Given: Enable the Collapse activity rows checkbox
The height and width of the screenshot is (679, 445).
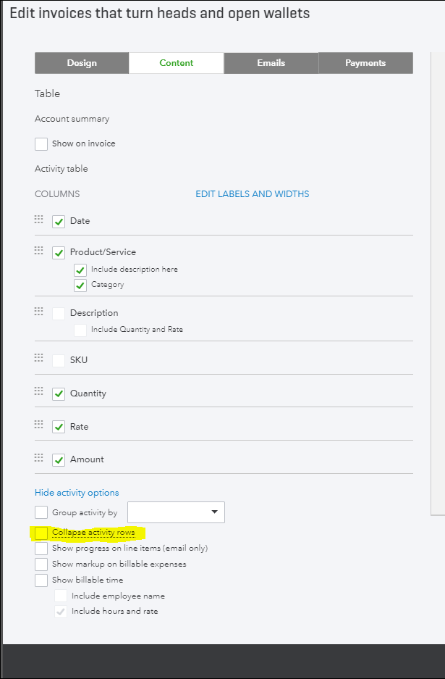Looking at the screenshot, I should click(x=41, y=533).
